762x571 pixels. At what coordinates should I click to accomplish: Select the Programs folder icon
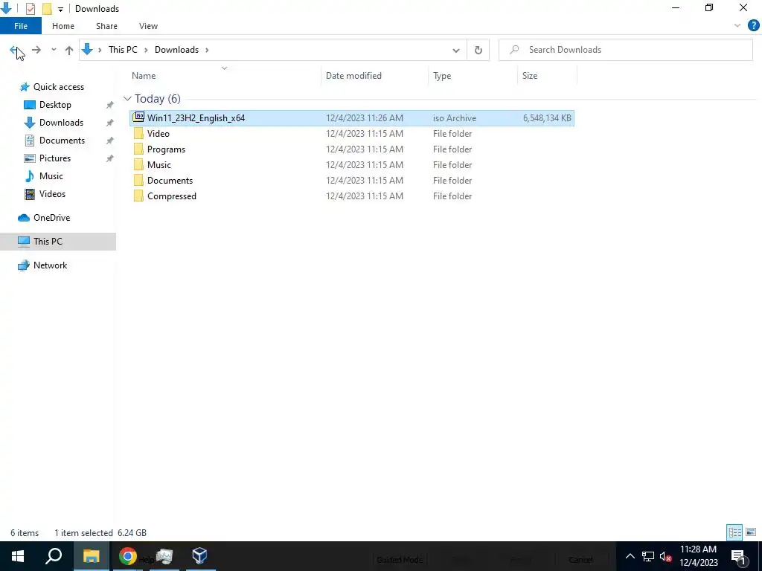[138, 149]
